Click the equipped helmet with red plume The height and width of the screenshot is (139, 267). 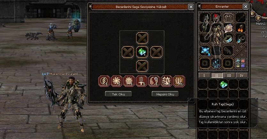pos(216,18)
